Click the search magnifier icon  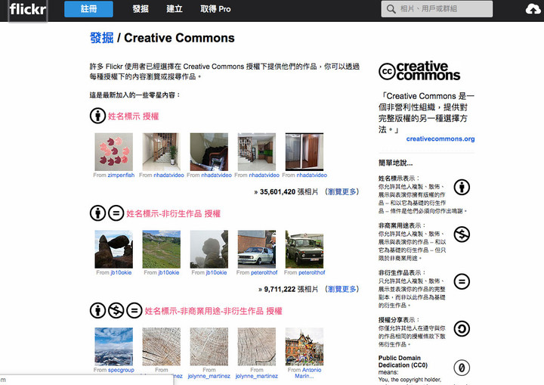point(391,9)
